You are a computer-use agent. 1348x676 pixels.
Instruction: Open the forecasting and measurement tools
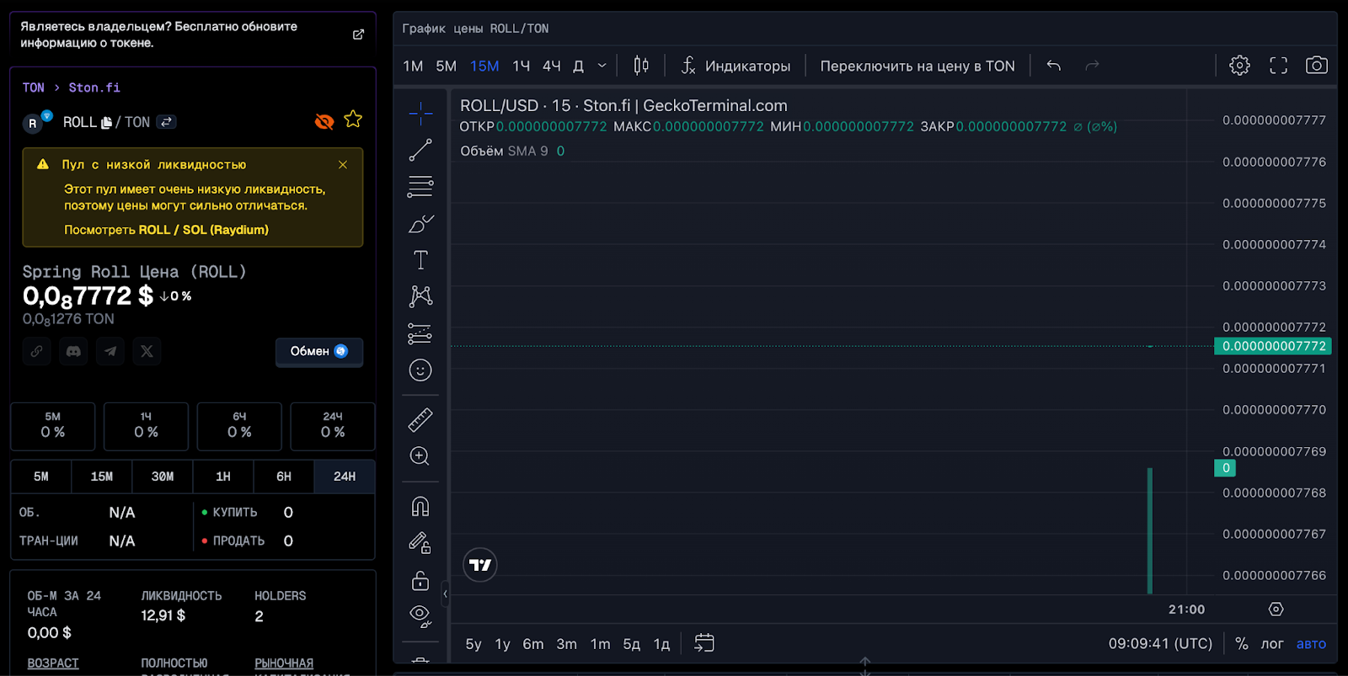click(420, 333)
